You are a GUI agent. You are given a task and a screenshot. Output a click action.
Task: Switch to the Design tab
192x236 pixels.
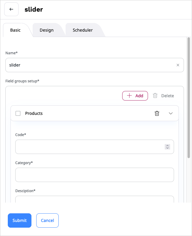46,30
